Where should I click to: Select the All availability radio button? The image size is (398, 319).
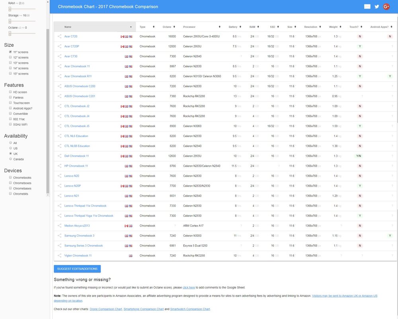tap(10, 142)
